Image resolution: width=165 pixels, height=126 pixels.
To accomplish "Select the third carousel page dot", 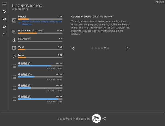I will [x=99, y=48].
